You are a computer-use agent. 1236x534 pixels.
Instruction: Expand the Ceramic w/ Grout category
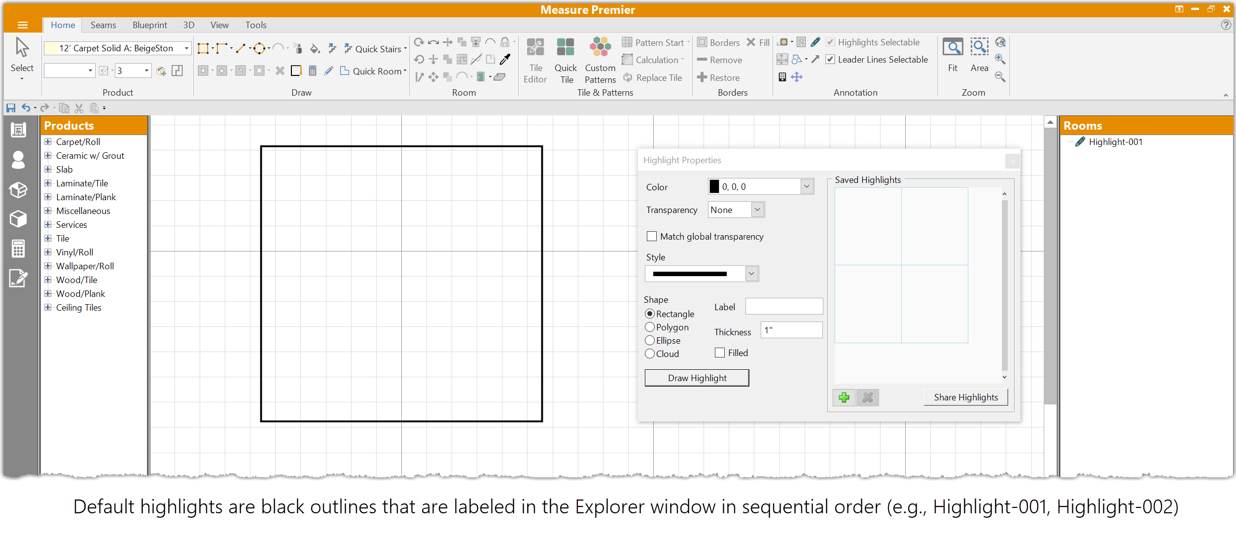tap(48, 156)
